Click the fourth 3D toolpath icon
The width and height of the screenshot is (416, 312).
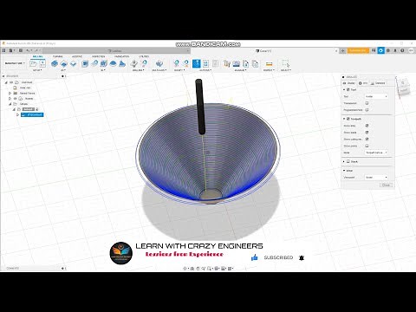click(x=113, y=63)
